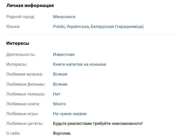Open favorite films link Всякие
This screenshot has width=182, height=138.
click(60, 84)
